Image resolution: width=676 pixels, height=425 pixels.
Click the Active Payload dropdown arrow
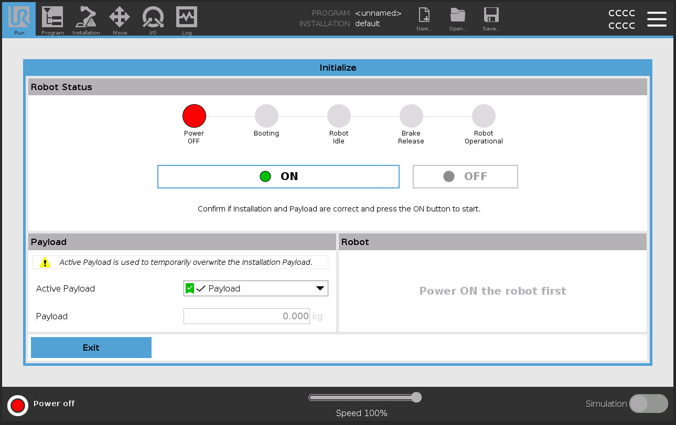(x=320, y=288)
